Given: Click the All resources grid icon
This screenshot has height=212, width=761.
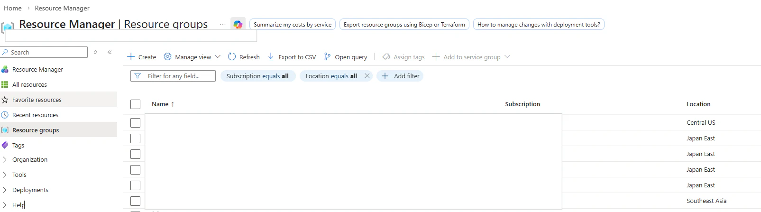Looking at the screenshot, I should coord(5,84).
